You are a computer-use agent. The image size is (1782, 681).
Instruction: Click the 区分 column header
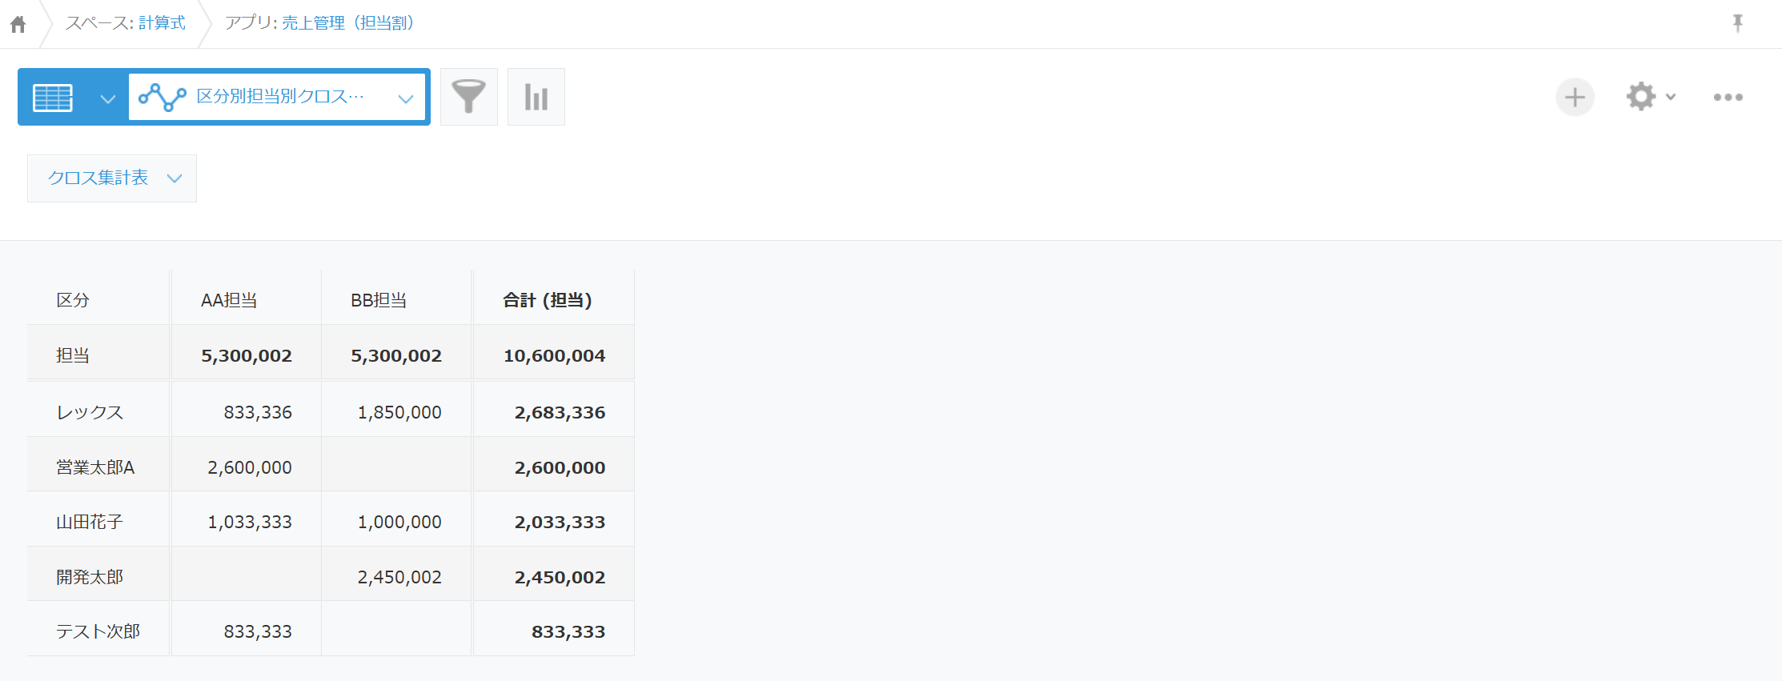coord(73,300)
